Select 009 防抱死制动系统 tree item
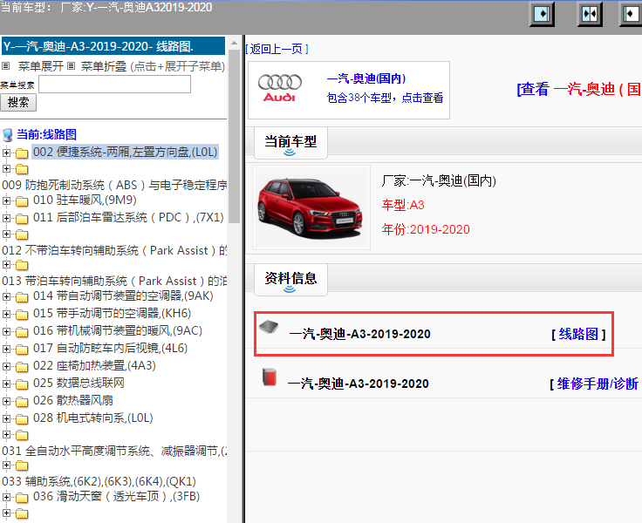Viewport: 642px width, 523px height. [x=114, y=185]
